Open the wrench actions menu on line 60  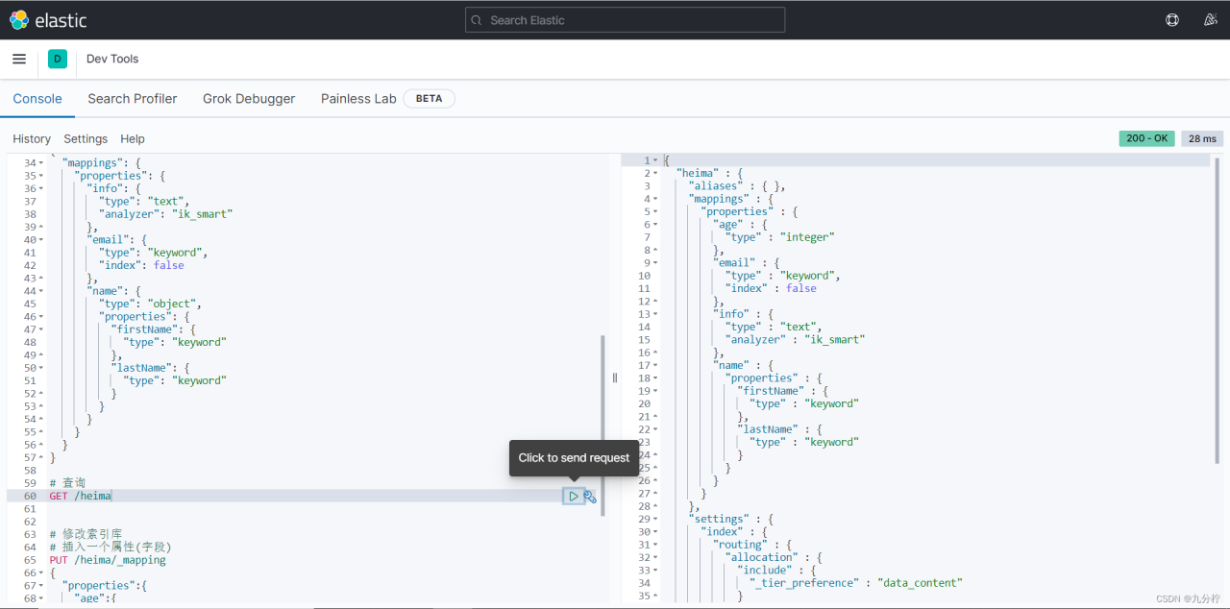(591, 497)
